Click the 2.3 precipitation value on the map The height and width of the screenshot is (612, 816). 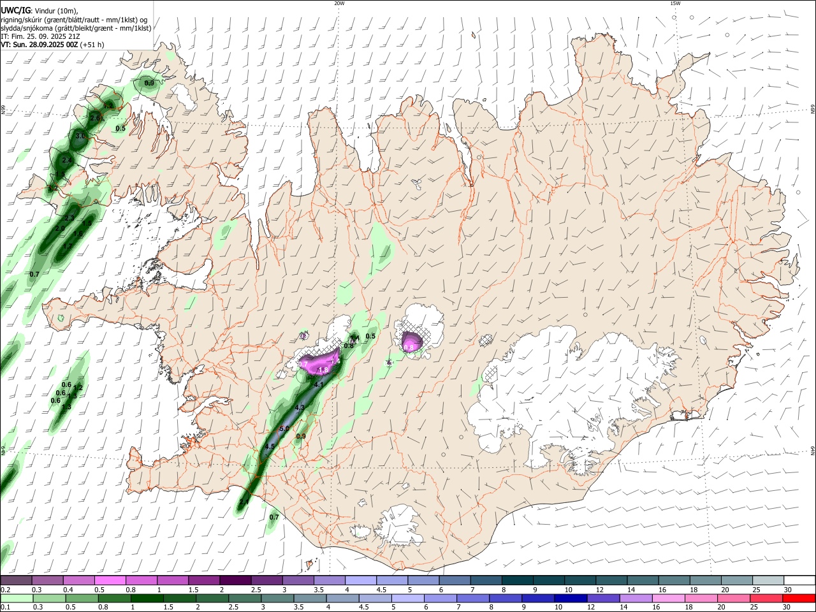point(69,218)
